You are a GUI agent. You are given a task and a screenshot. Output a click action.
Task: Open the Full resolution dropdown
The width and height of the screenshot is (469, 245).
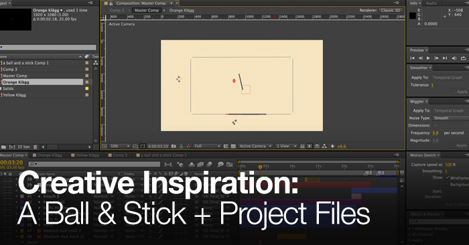207,147
